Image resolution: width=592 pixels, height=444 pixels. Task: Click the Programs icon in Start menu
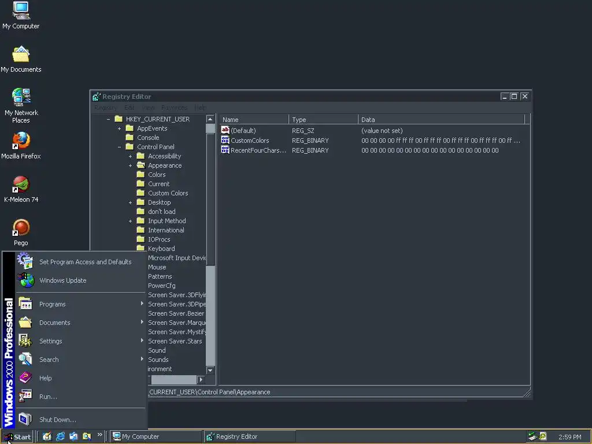(x=25, y=304)
